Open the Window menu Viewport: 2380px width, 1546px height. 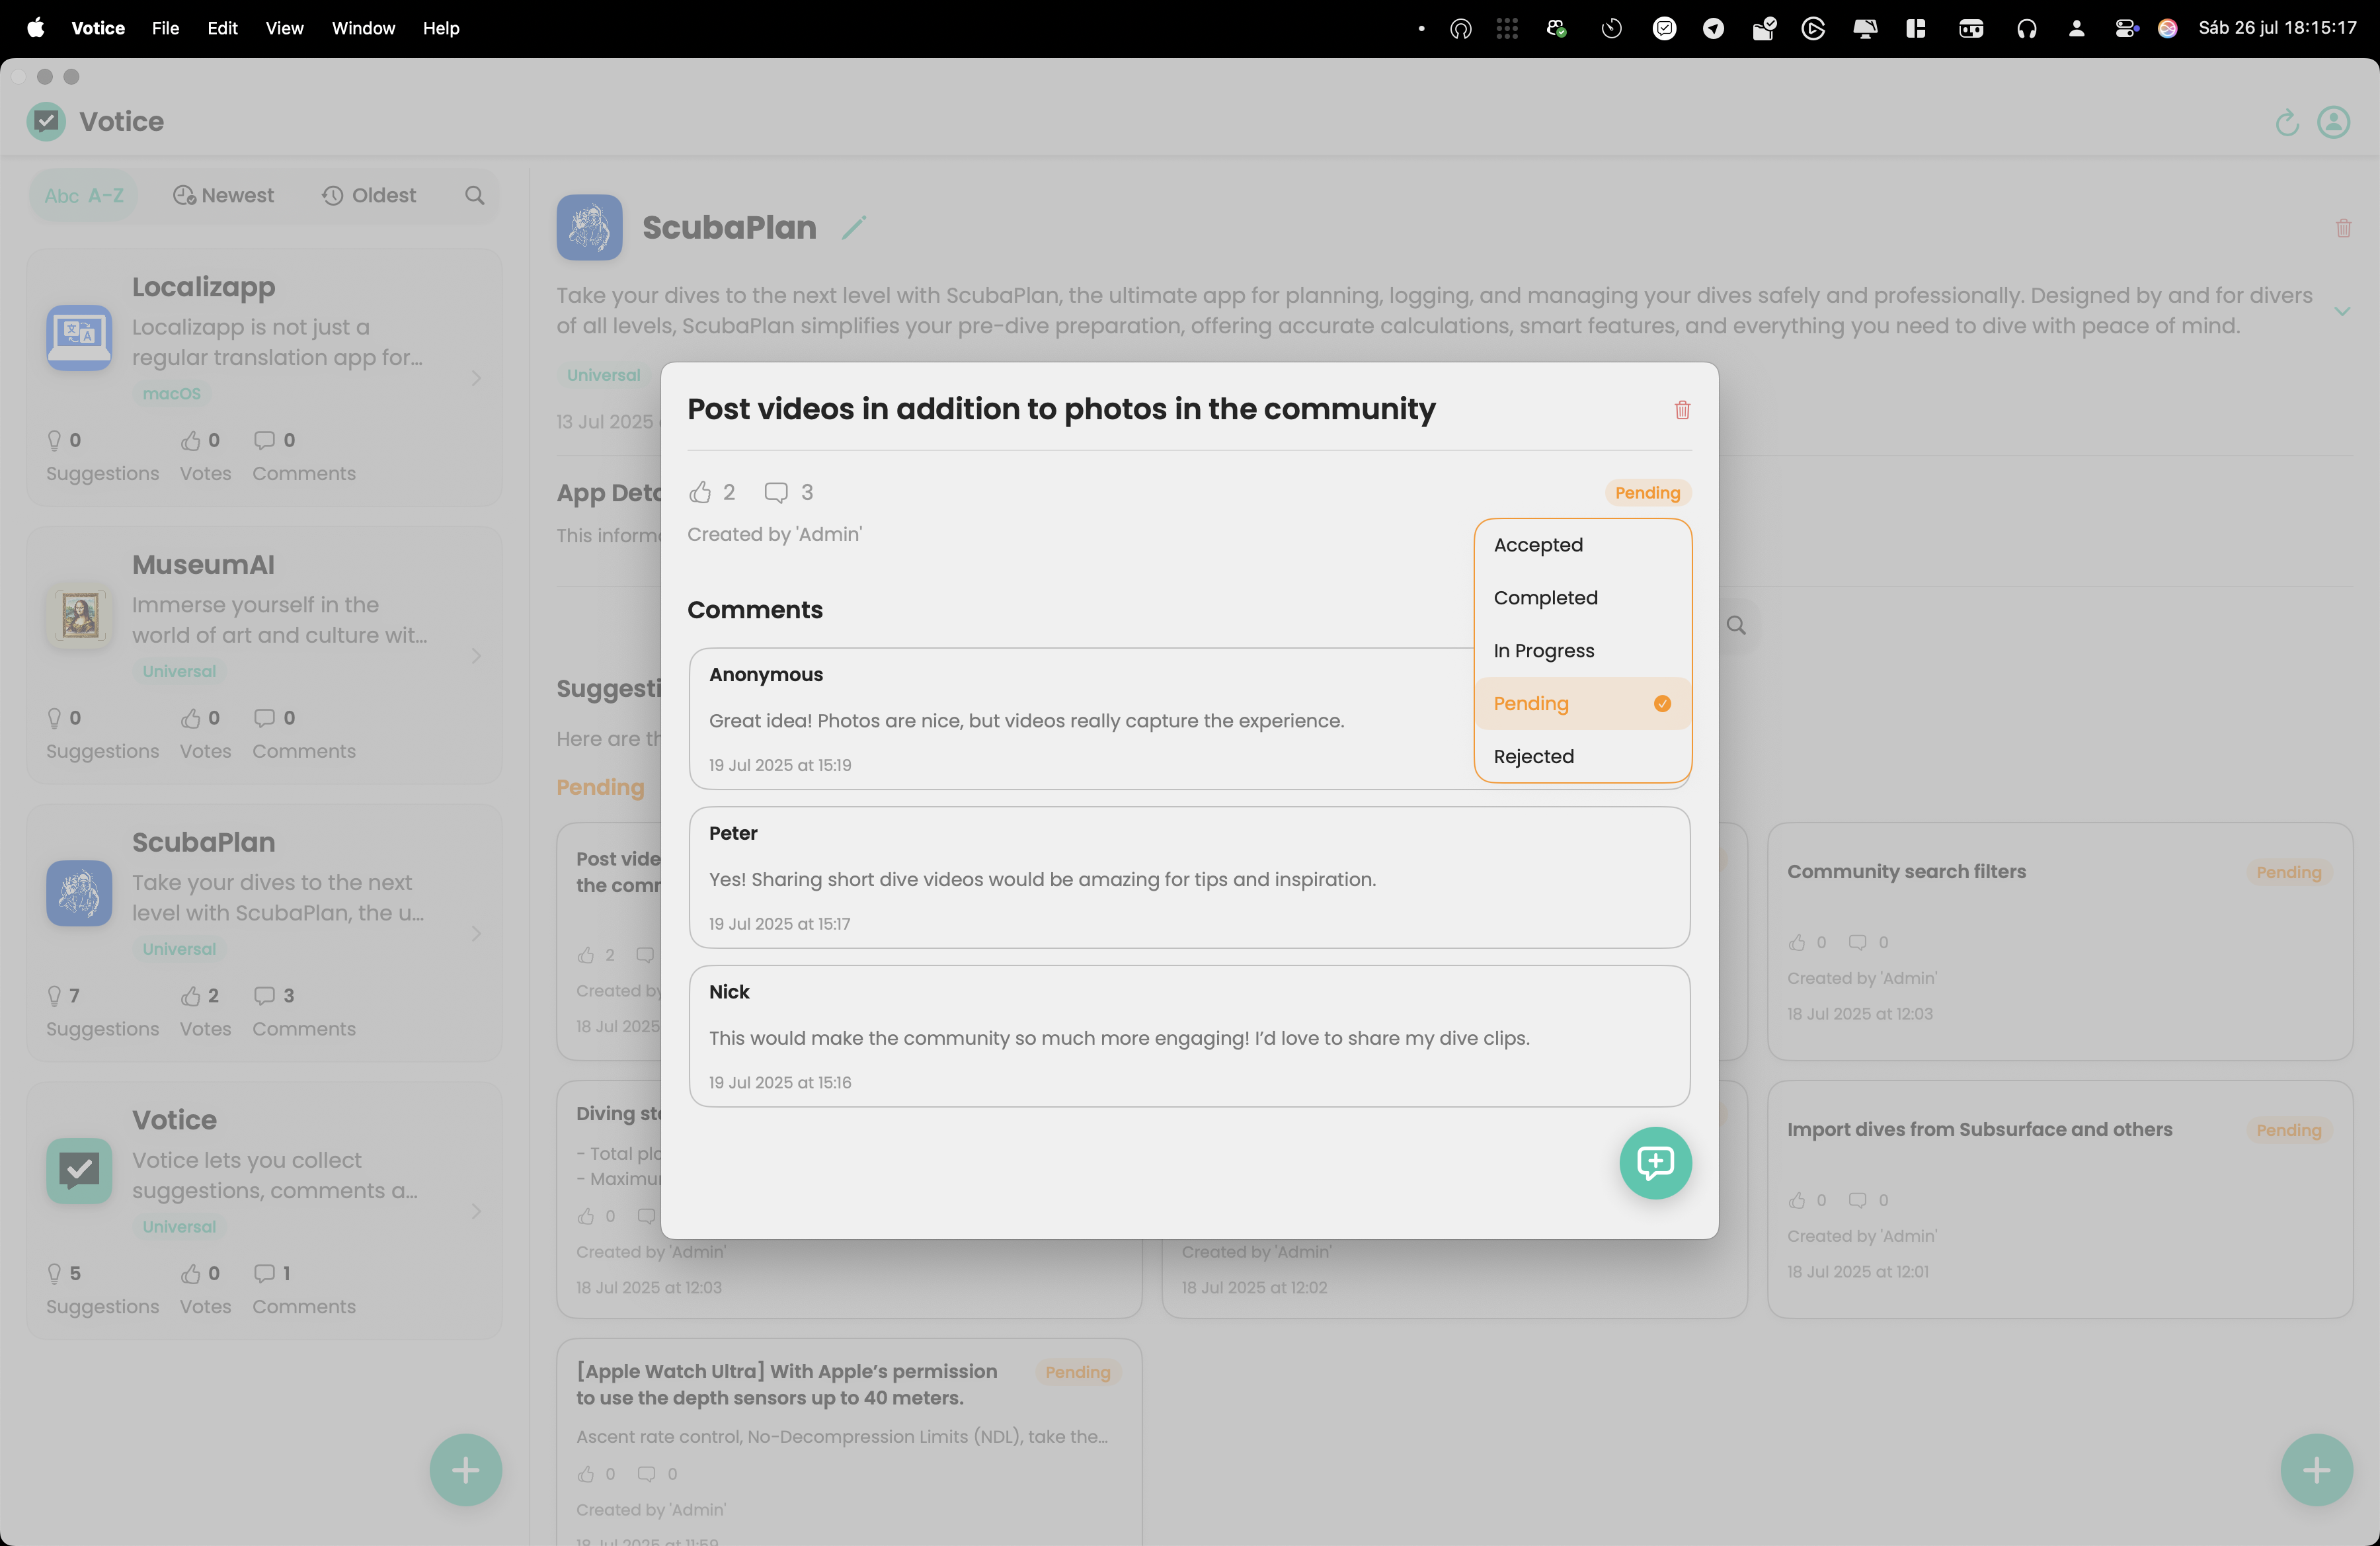363,28
